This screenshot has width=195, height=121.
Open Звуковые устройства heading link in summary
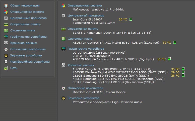click(x=84, y=98)
